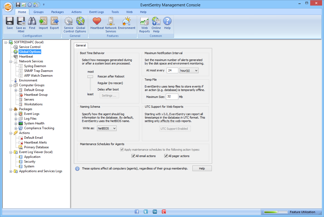
Task: Click the UTC Support Enabled button
Action: click(x=175, y=129)
